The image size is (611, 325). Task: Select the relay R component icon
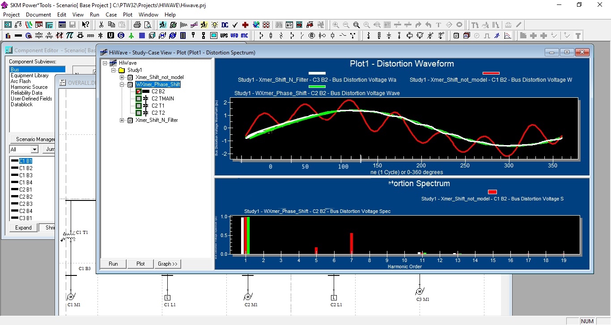pos(312,35)
